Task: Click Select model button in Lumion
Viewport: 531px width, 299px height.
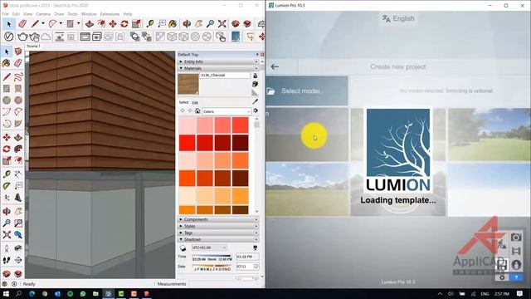Action: 307,91
